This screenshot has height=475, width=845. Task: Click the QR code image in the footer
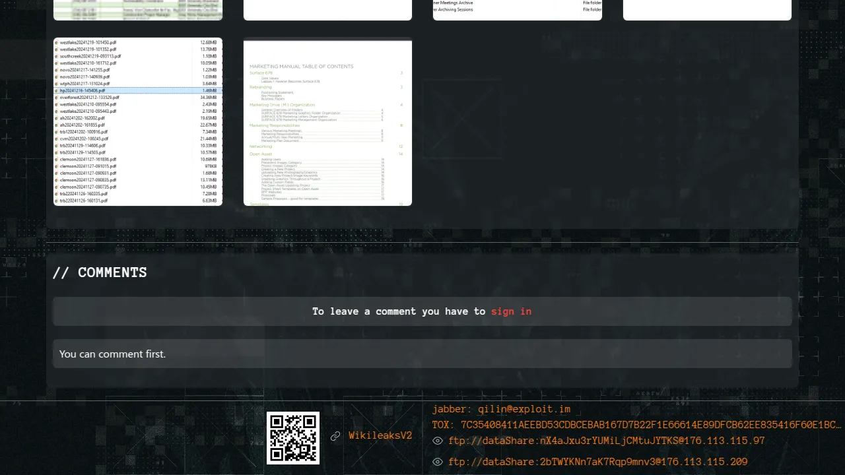click(293, 437)
